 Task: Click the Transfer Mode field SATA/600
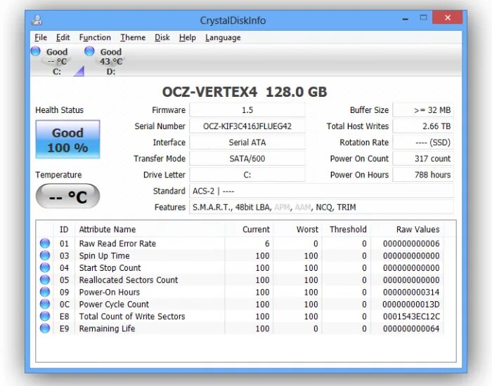(247, 159)
